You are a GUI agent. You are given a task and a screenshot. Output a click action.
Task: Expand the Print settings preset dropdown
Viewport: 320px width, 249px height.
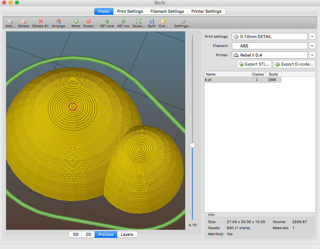click(312, 36)
